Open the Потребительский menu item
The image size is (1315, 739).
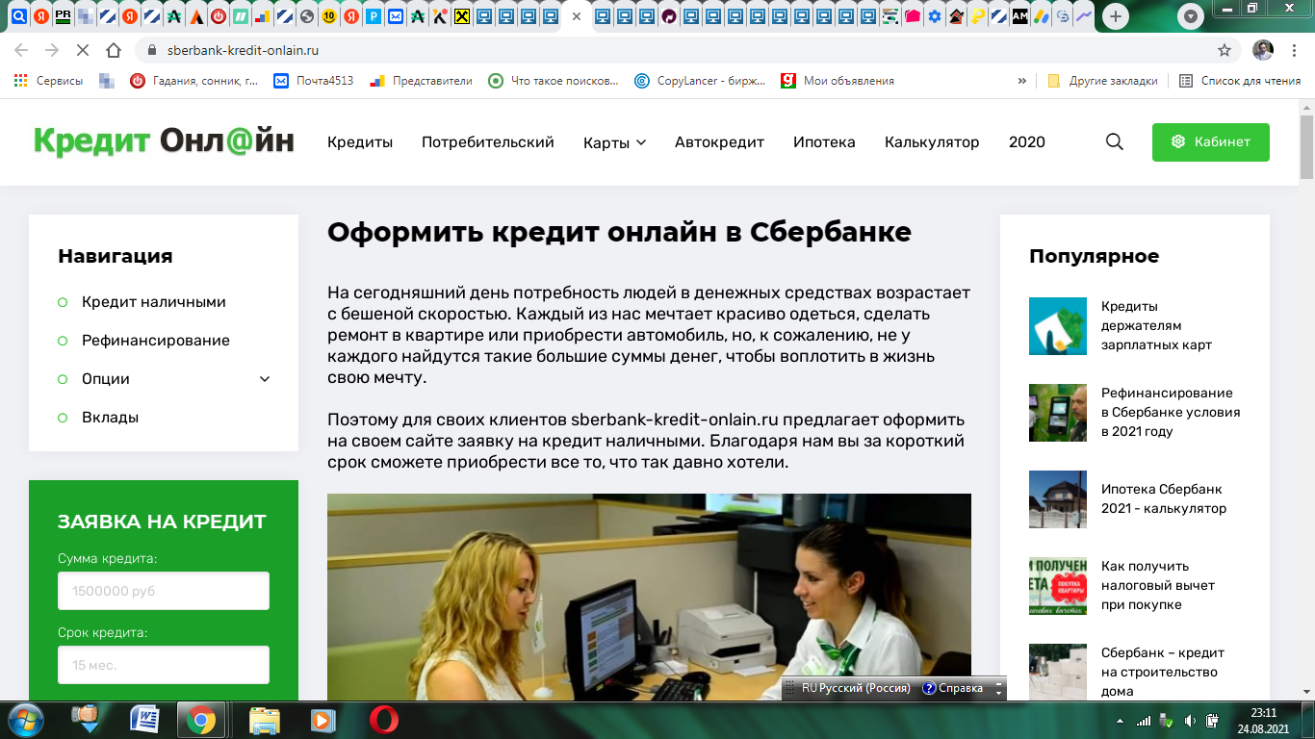tap(488, 141)
